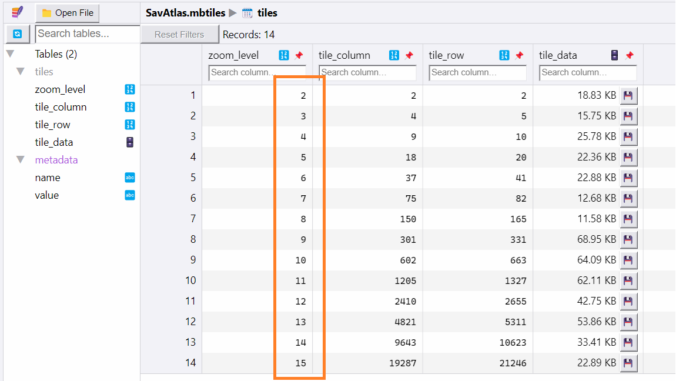
Task: Save the 22.89 KB blob in row 14
Action: [628, 363]
